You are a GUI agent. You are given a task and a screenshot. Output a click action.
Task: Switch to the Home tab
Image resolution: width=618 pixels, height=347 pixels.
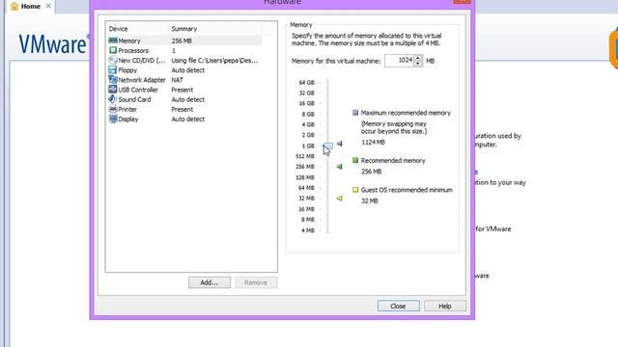31,7
